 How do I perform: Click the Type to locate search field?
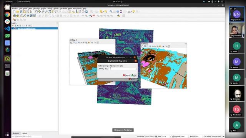(27, 136)
